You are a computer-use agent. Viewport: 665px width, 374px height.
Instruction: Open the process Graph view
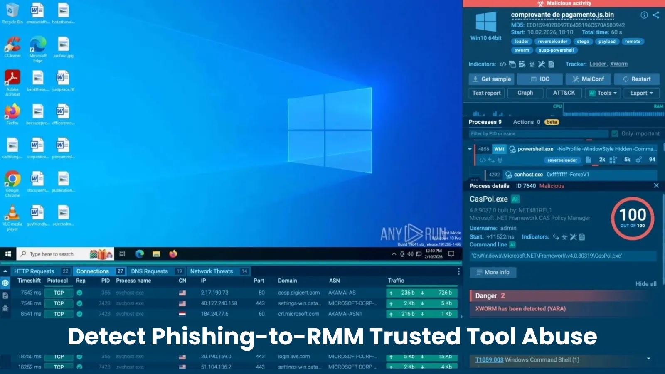tap(525, 93)
